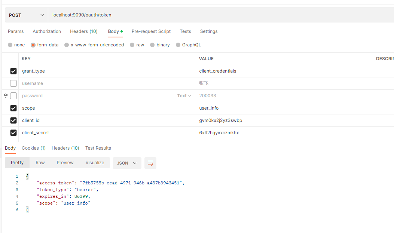
Task: Select x-www-form-urlencoded body type
Action: (67, 45)
